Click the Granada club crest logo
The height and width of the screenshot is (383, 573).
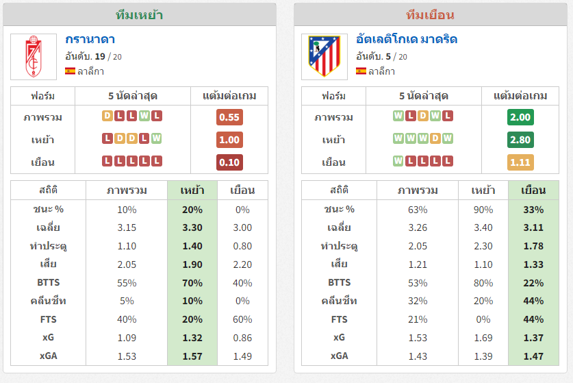(x=34, y=57)
